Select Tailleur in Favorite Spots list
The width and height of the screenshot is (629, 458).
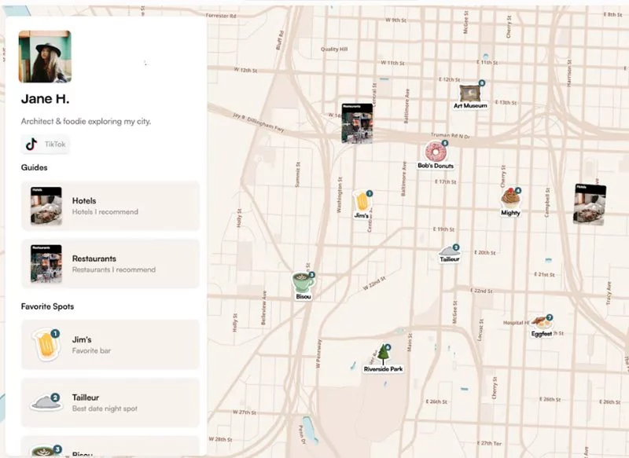click(x=110, y=402)
